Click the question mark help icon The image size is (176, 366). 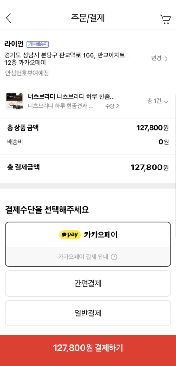(x=114, y=257)
